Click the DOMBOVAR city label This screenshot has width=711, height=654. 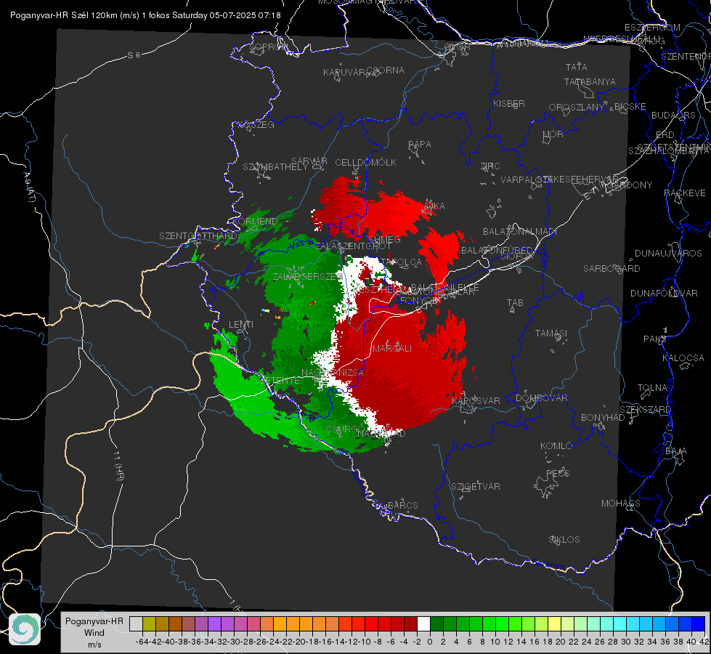pyautogui.click(x=541, y=398)
